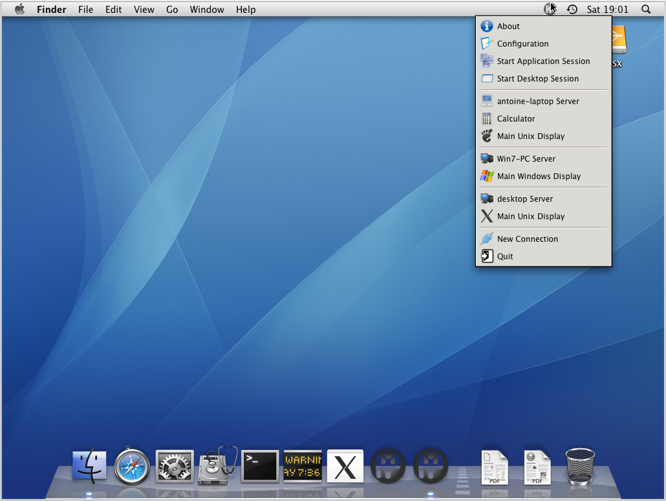The width and height of the screenshot is (666, 501).
Task: Launch Safari from the Dock
Action: [x=132, y=466]
